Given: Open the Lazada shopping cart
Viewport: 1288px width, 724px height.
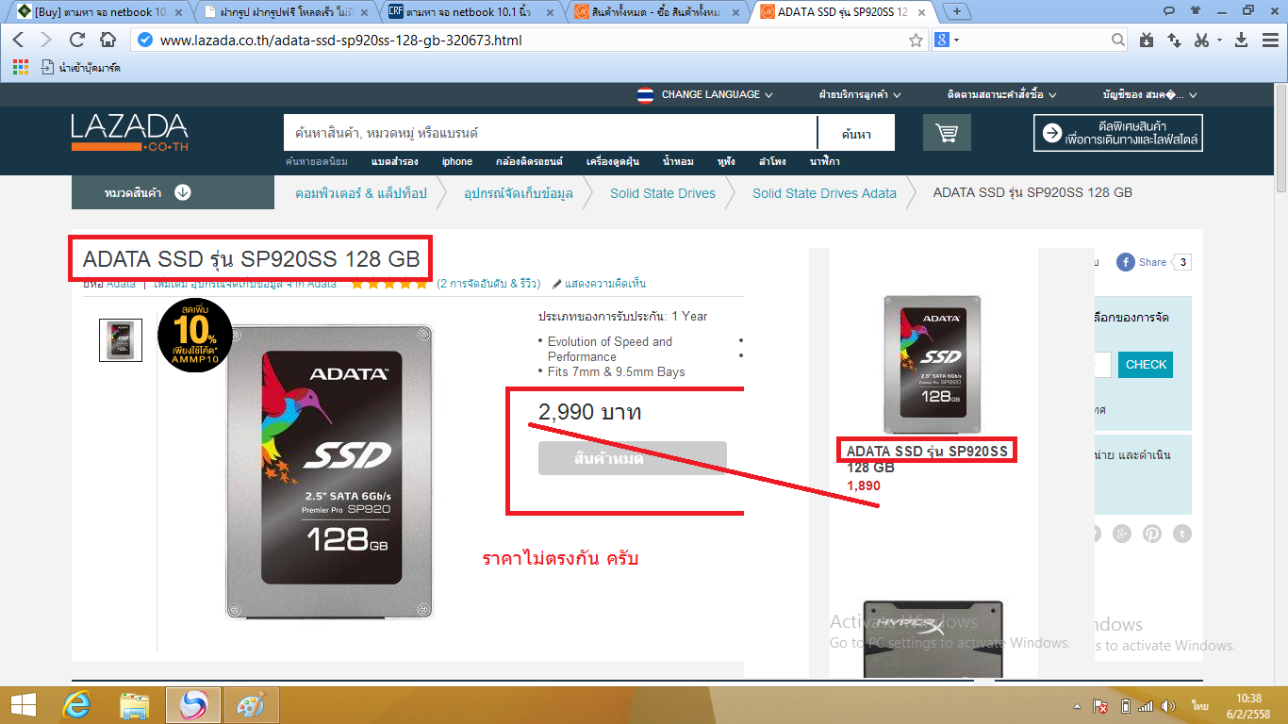Looking at the screenshot, I should click(x=947, y=133).
